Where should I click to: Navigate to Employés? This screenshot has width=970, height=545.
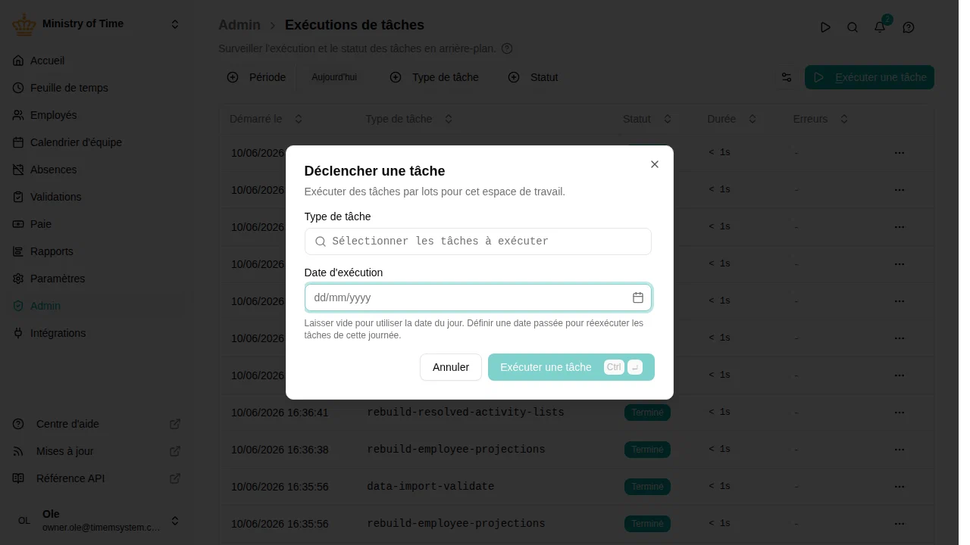pos(97,115)
